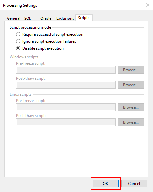Click the Cancel button
The image size is (153, 192).
[x=134, y=184]
